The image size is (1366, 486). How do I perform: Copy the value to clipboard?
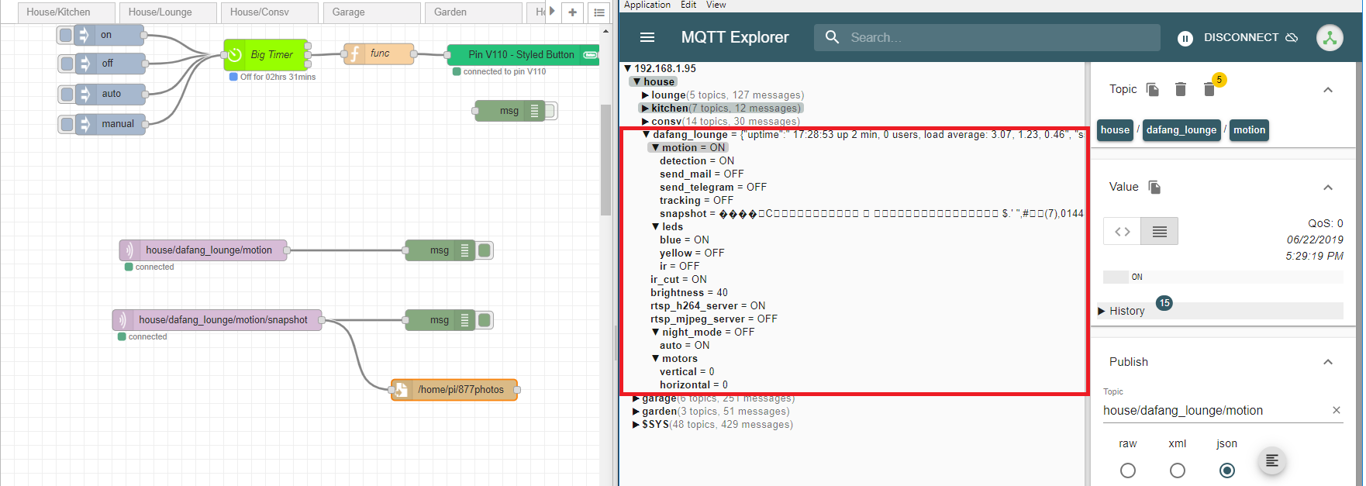coord(1154,187)
